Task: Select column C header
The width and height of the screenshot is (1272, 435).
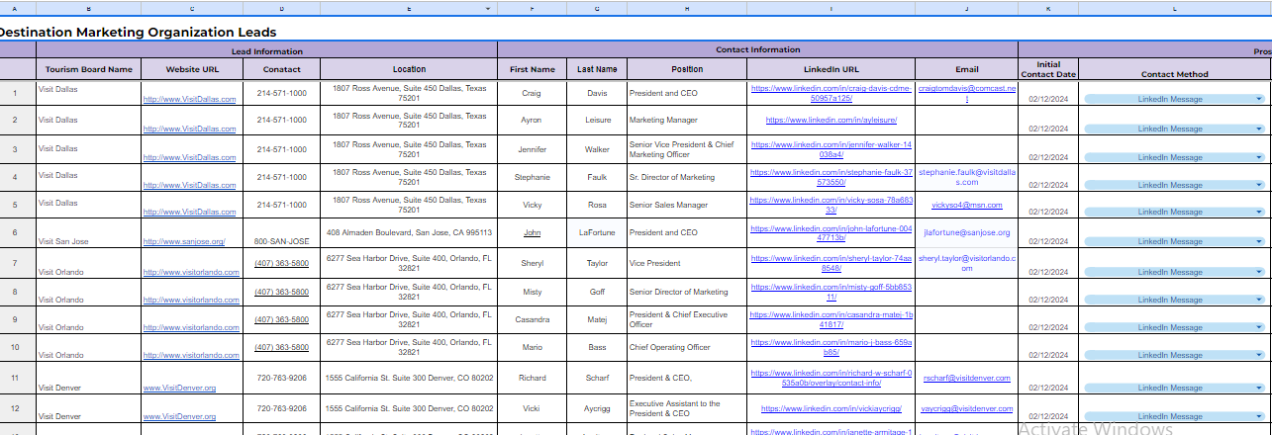Action: (x=193, y=8)
